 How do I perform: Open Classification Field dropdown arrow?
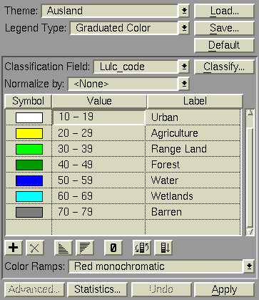pyautogui.click(x=184, y=67)
